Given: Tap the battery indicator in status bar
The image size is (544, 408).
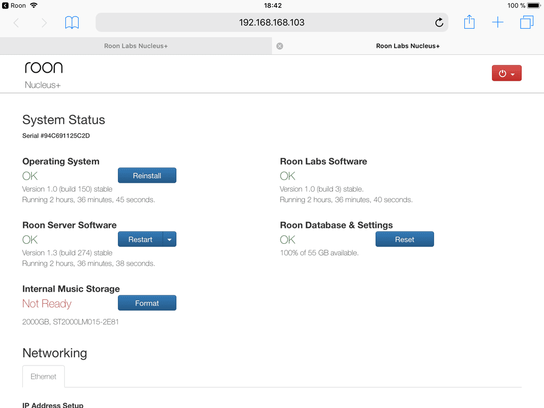Looking at the screenshot, I should click(533, 5).
